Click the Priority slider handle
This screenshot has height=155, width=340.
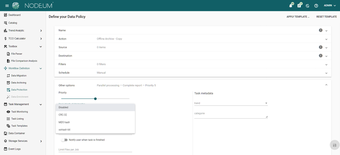click(x=96, y=99)
